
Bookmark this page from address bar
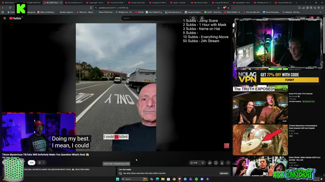pyautogui.click(x=91, y=8)
